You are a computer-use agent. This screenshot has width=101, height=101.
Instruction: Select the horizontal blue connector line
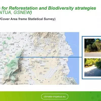(x=49, y=57)
